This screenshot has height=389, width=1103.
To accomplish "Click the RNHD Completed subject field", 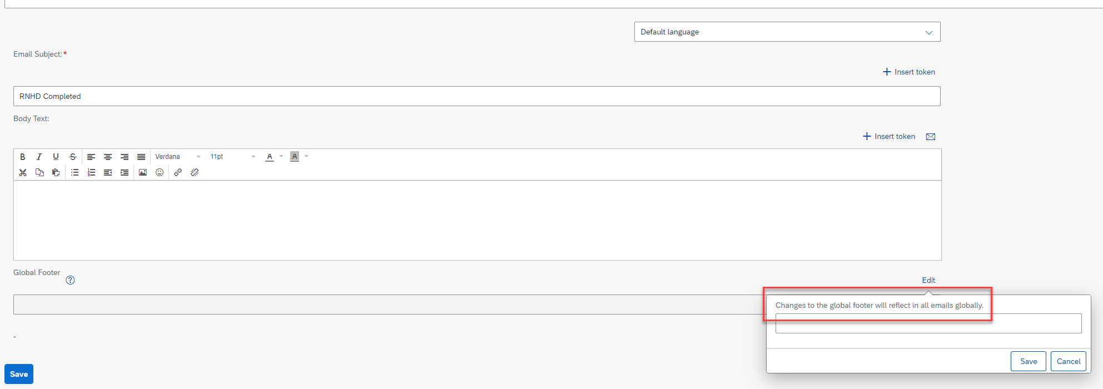I will tap(477, 96).
